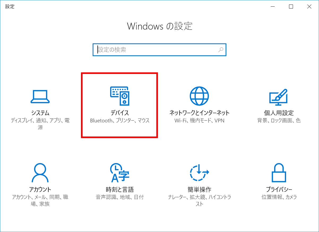Click the デバイス label
The height and width of the screenshot is (232, 319).
[120, 113]
